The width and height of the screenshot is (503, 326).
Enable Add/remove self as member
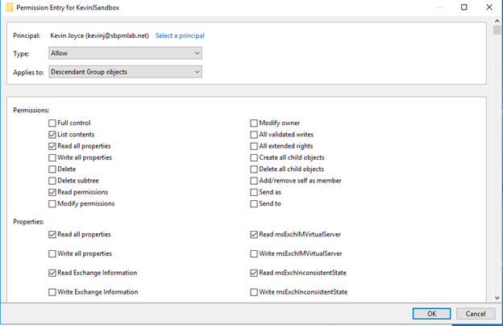(254, 181)
